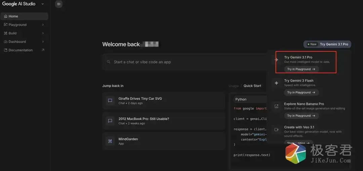
Task: Expand the Build sidebar section
Action: click(43, 33)
